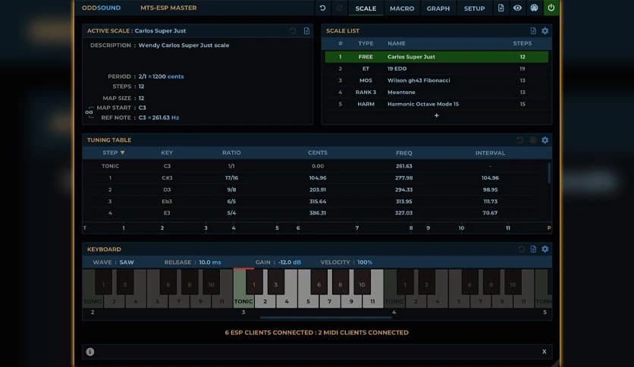This screenshot has height=367, width=634.
Task: Click step marker 10 on tuning ruler
Action: (461, 228)
